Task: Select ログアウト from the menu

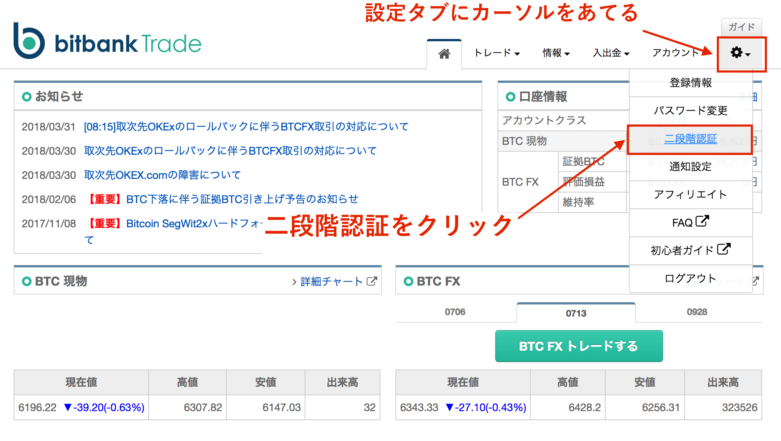Action: (x=691, y=278)
